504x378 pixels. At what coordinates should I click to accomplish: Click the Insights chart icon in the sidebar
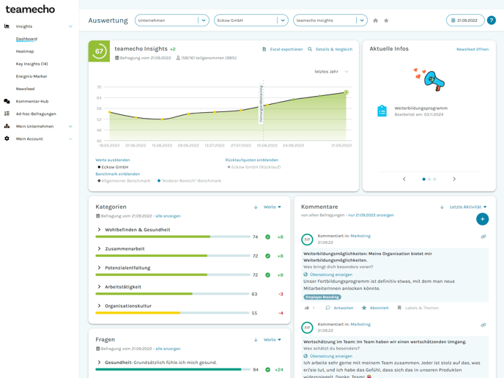7,26
